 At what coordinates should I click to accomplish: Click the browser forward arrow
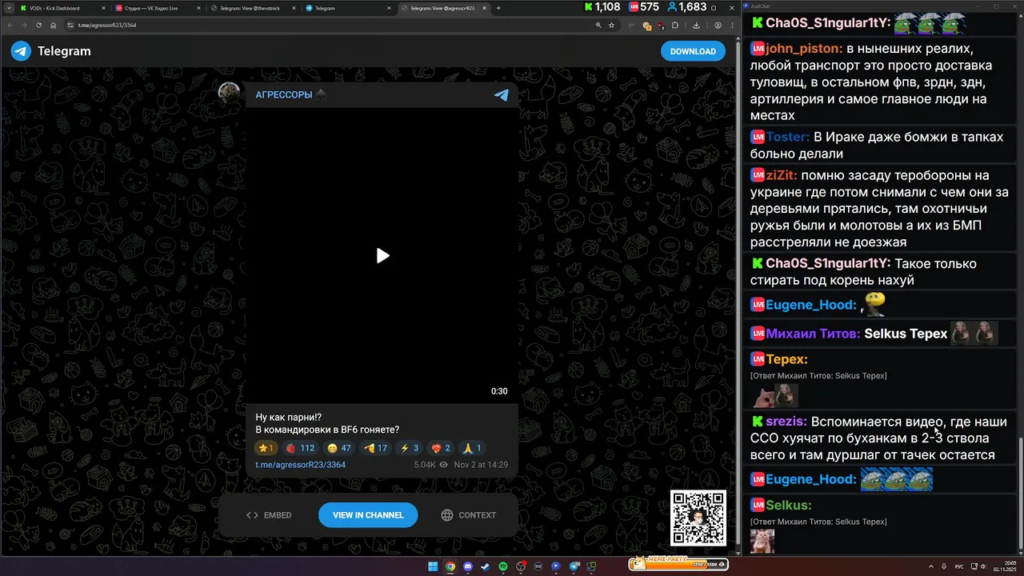tap(24, 25)
